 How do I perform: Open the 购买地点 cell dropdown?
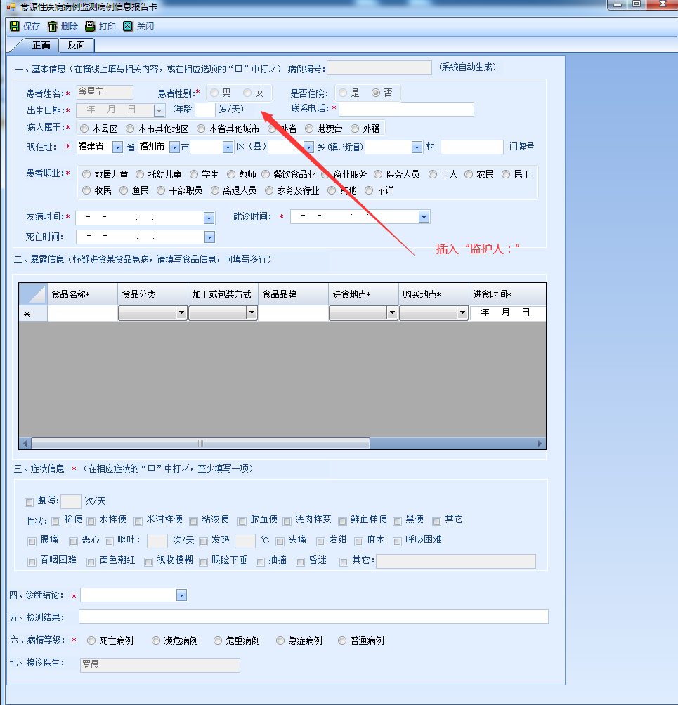click(462, 313)
